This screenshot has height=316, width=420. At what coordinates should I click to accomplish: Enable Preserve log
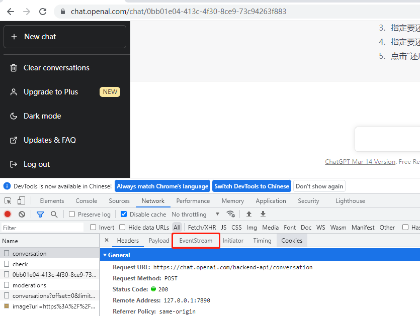coord(71,214)
